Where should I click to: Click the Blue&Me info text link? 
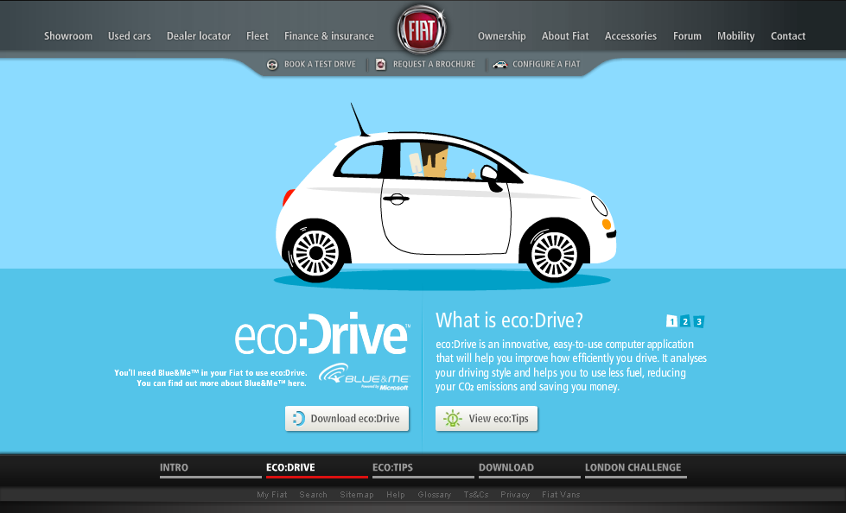pos(211,378)
